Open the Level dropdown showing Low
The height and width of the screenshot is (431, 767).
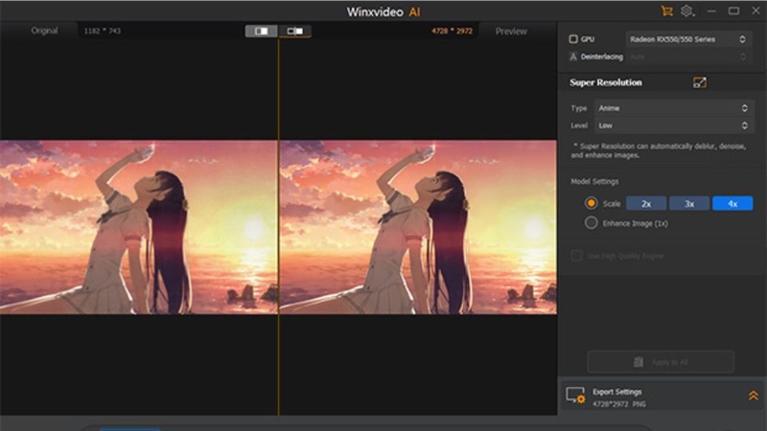(x=673, y=125)
